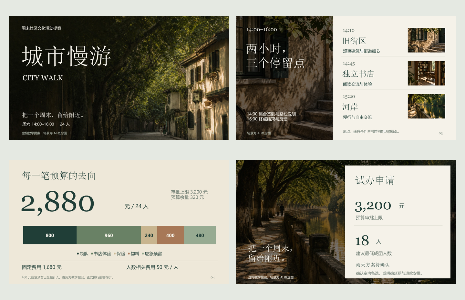Click the 独立书店 stop heading
465x300 pixels.
[x=358, y=74]
